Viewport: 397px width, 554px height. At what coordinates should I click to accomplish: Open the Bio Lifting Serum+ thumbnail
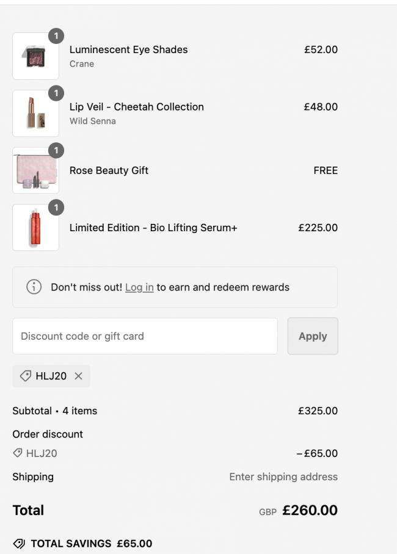click(x=35, y=228)
